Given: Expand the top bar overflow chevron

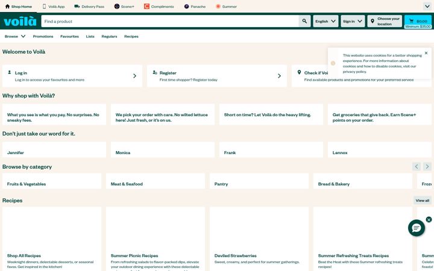Looking at the screenshot, I should [x=427, y=7].
